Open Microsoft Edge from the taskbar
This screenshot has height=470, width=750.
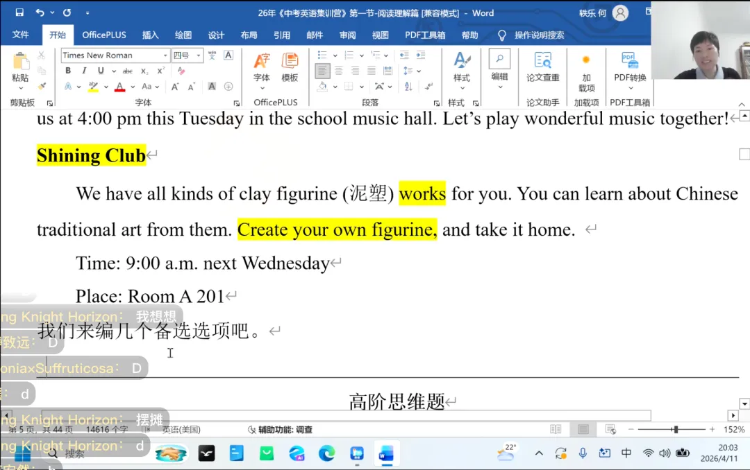326,453
